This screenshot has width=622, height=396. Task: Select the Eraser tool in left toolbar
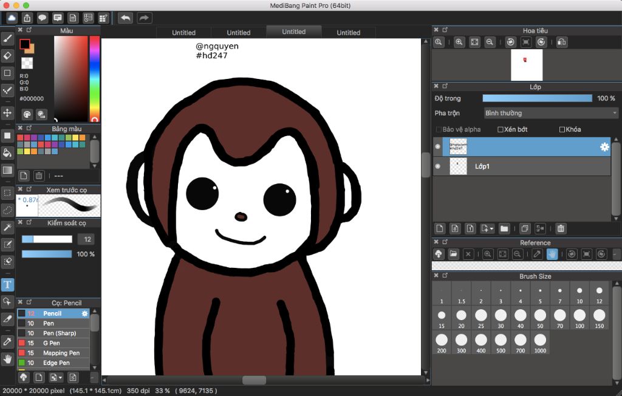(x=8, y=55)
